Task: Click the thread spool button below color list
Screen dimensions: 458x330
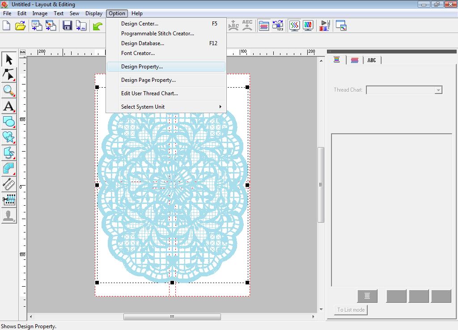Action: [367, 296]
